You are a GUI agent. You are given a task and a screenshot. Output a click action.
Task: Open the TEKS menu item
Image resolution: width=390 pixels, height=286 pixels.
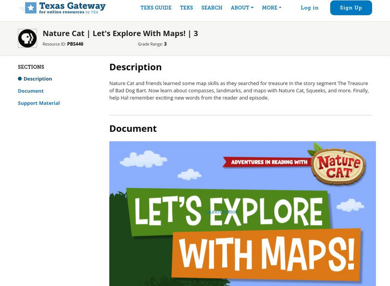[186, 8]
